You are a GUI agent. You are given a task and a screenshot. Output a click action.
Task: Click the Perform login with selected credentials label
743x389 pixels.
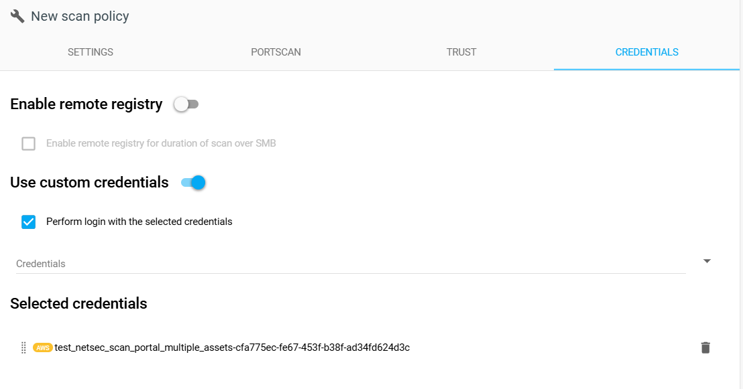pyautogui.click(x=139, y=222)
